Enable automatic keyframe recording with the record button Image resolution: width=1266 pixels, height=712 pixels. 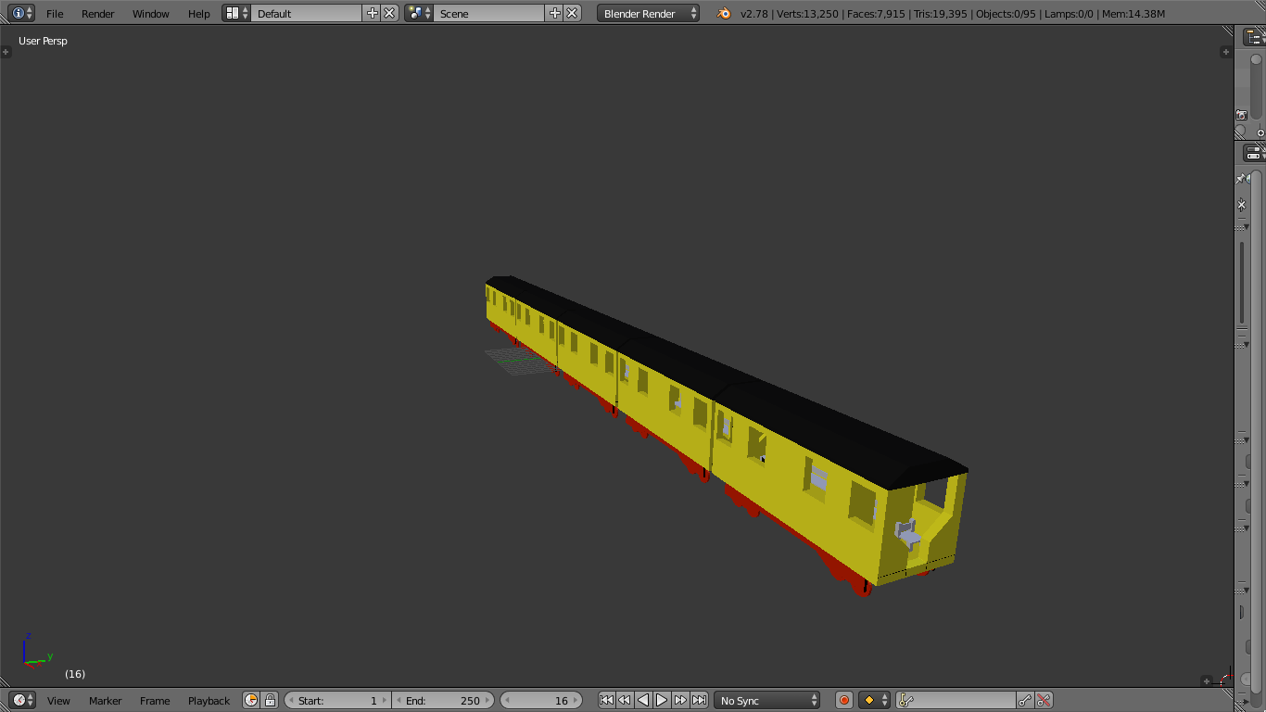pos(842,700)
